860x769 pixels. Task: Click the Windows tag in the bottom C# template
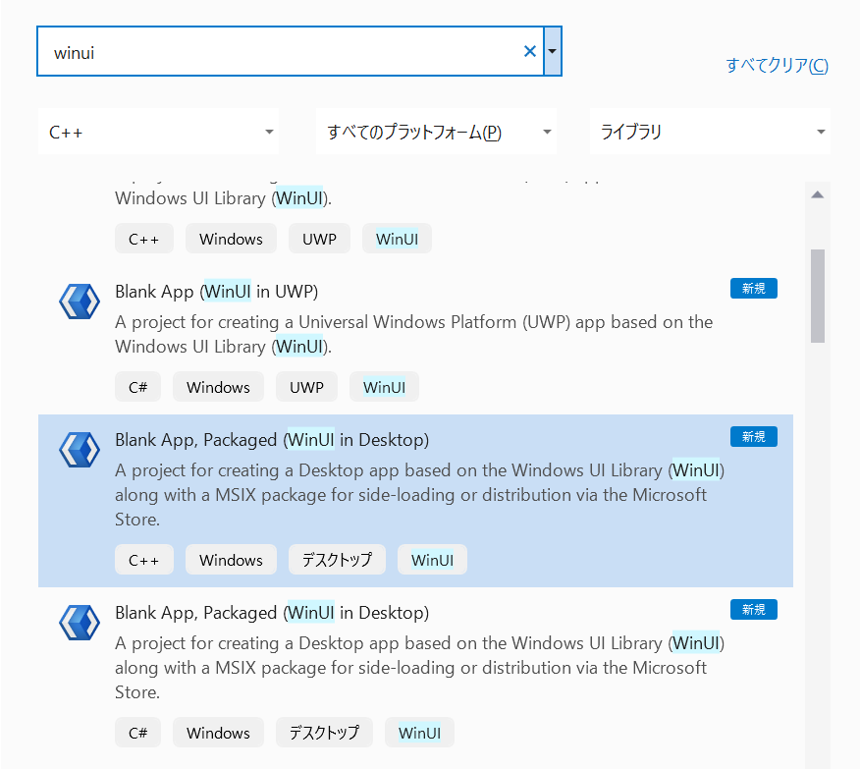[218, 733]
